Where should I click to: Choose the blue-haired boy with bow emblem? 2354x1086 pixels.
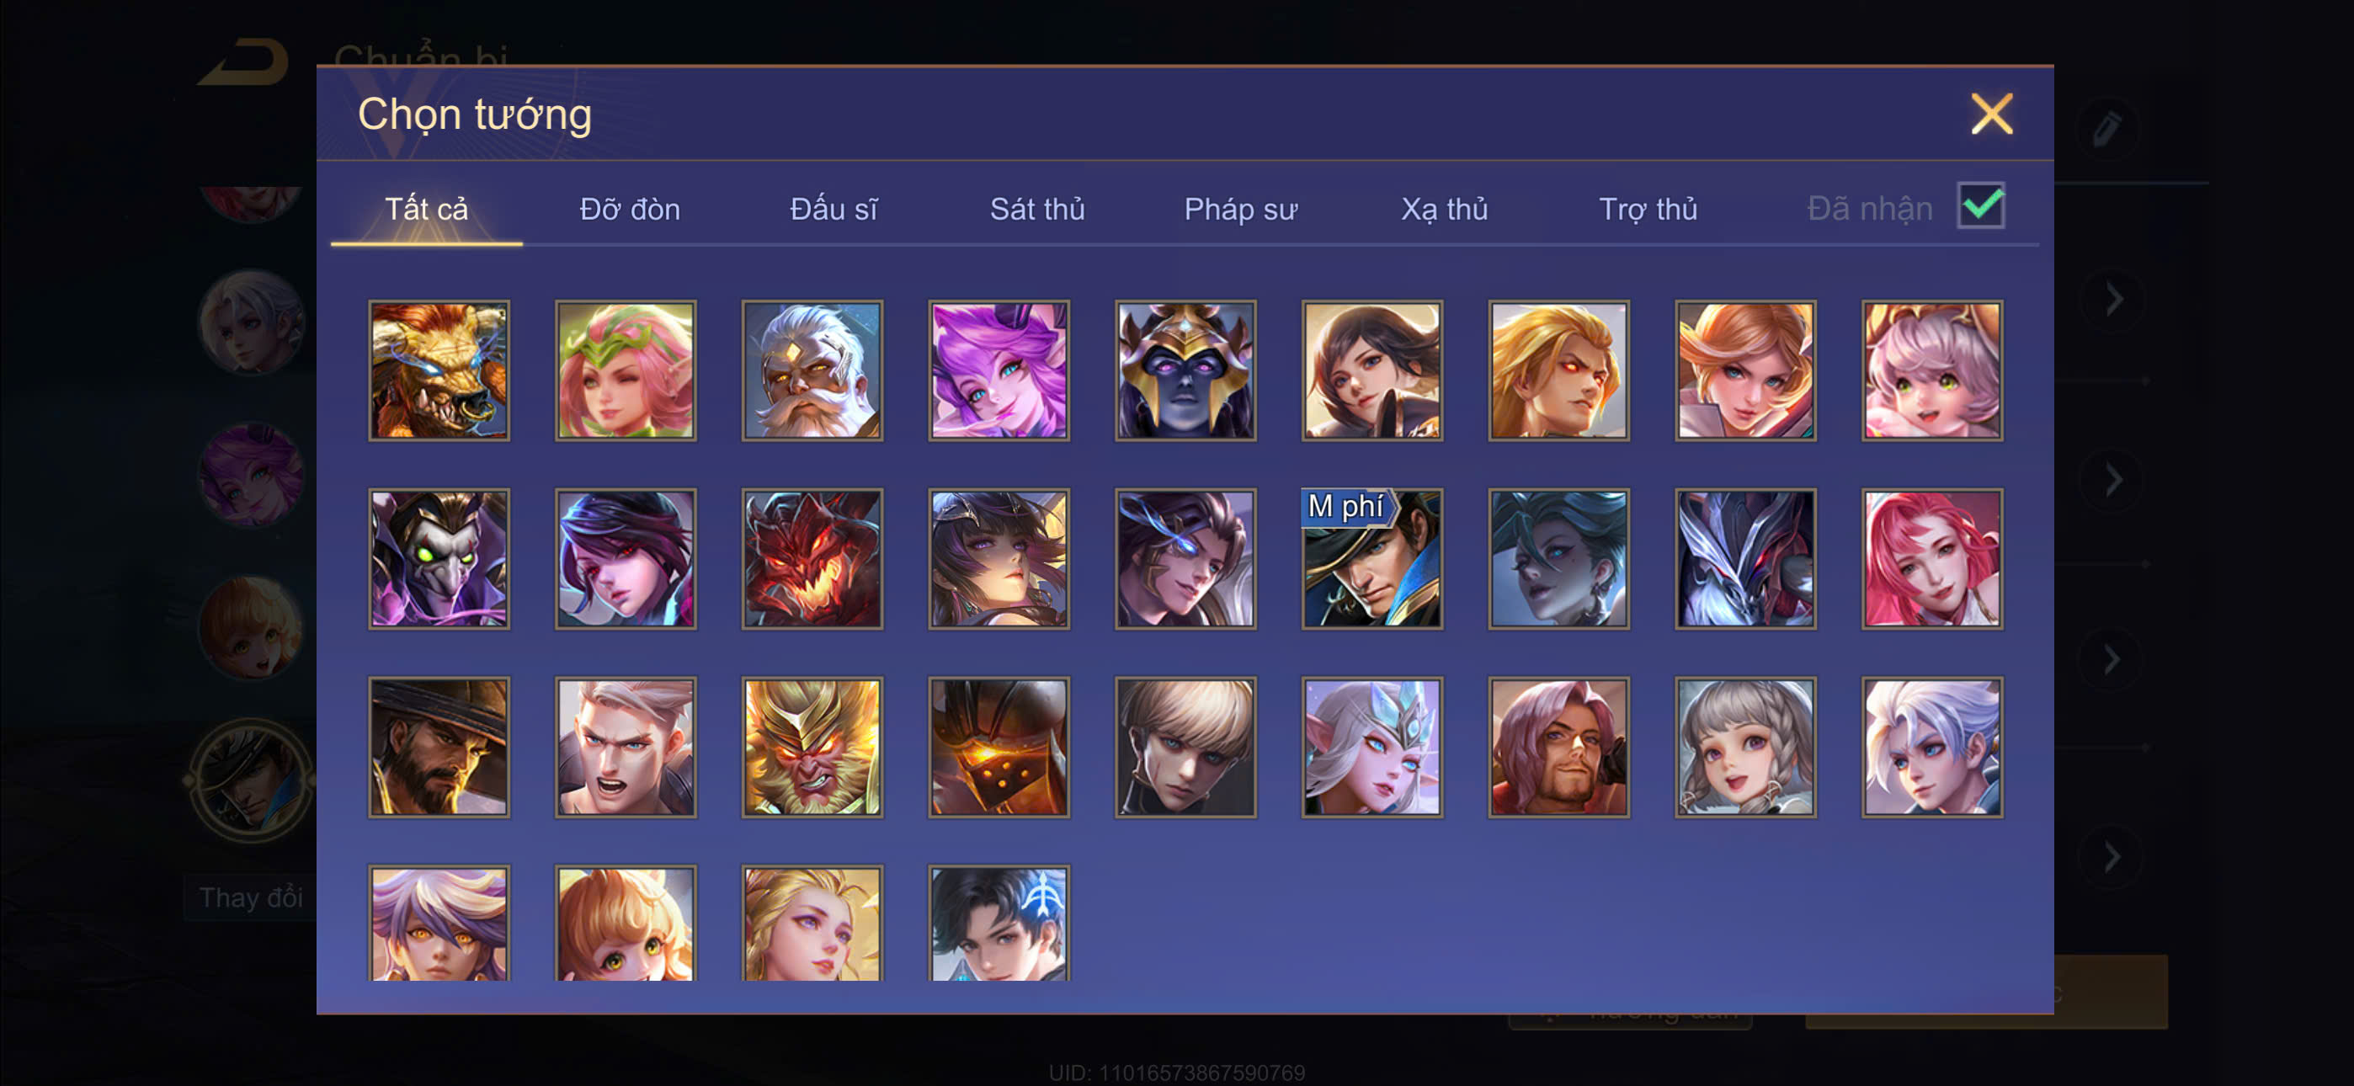(x=999, y=924)
